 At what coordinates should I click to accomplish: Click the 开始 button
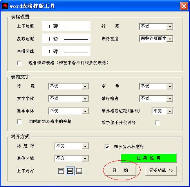point(120,170)
